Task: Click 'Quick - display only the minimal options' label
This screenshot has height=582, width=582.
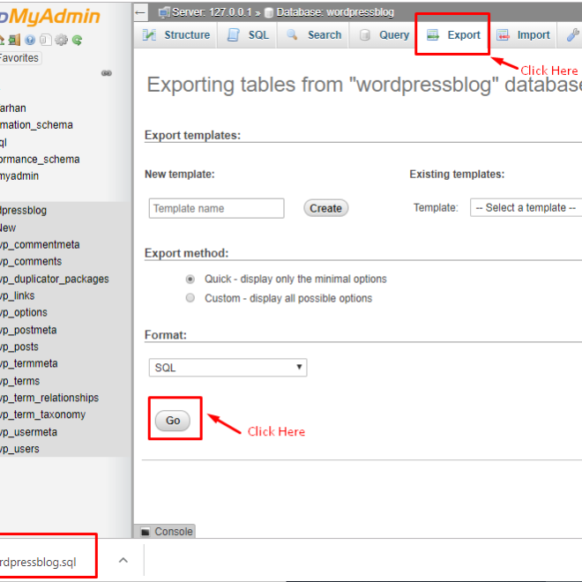Action: [x=295, y=280]
